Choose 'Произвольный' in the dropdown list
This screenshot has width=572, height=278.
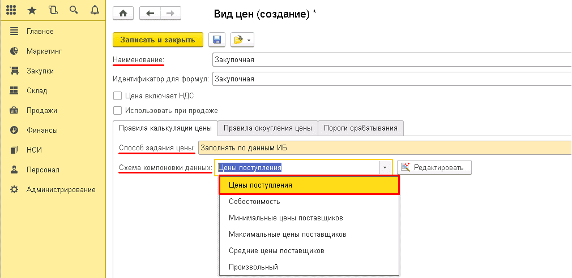point(253,267)
